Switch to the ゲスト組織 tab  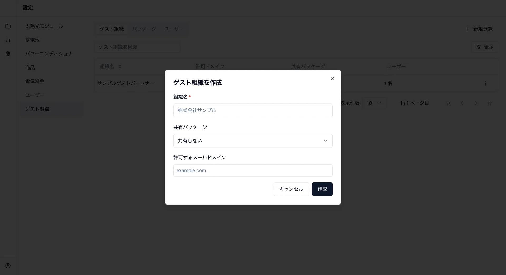click(112, 29)
